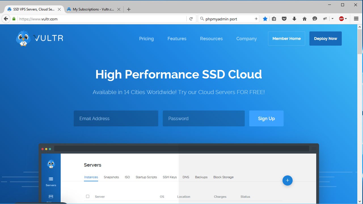Click the Pocket save icon
Screen dimensions: 363x204
[x=284, y=19]
